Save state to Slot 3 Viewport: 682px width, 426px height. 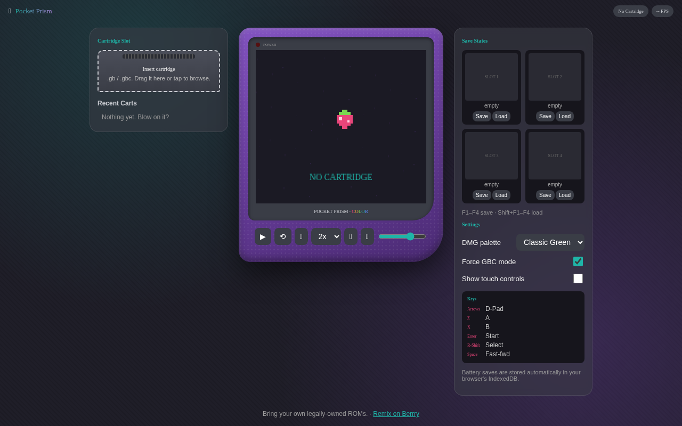click(482, 195)
